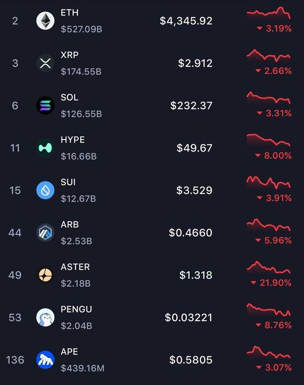Click the ASTER ticker name
This screenshot has width=304, height=385.
point(75,267)
